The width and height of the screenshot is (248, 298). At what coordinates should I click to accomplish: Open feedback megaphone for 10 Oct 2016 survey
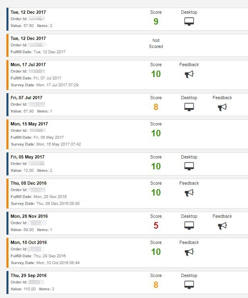[x=189, y=252]
